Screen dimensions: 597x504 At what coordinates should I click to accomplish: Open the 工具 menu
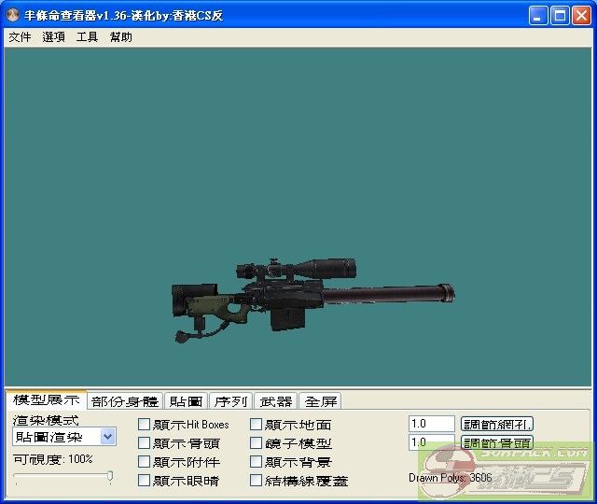[87, 37]
